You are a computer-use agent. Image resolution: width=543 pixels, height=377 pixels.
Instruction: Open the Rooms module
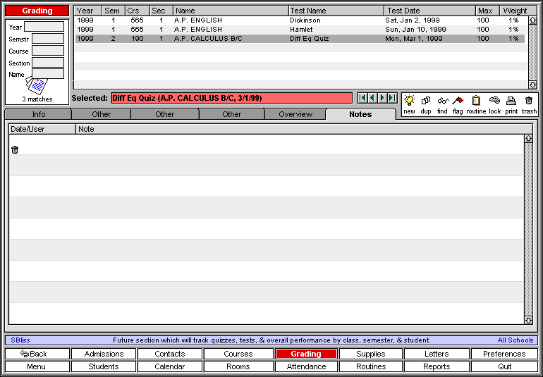click(238, 366)
